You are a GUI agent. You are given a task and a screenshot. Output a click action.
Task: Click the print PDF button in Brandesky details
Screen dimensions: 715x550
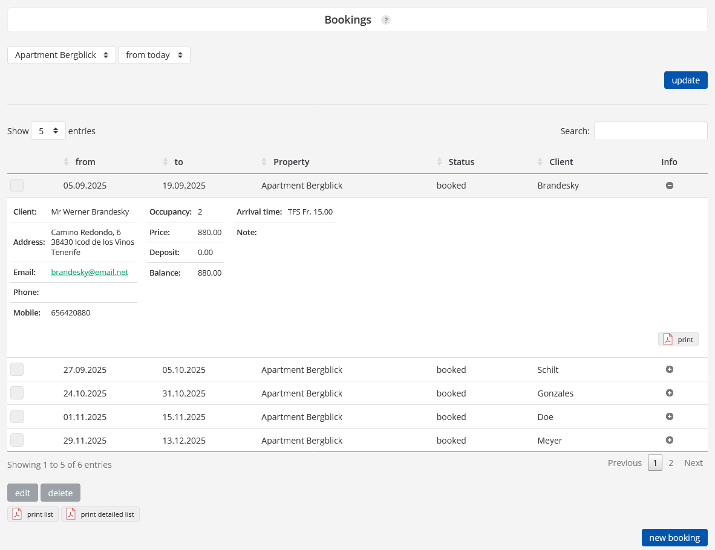pyautogui.click(x=678, y=339)
